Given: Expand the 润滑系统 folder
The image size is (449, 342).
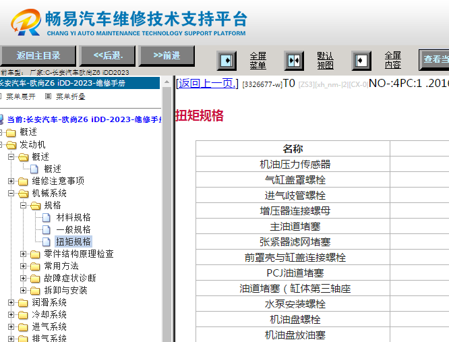Looking at the screenshot, I should click(x=11, y=302).
